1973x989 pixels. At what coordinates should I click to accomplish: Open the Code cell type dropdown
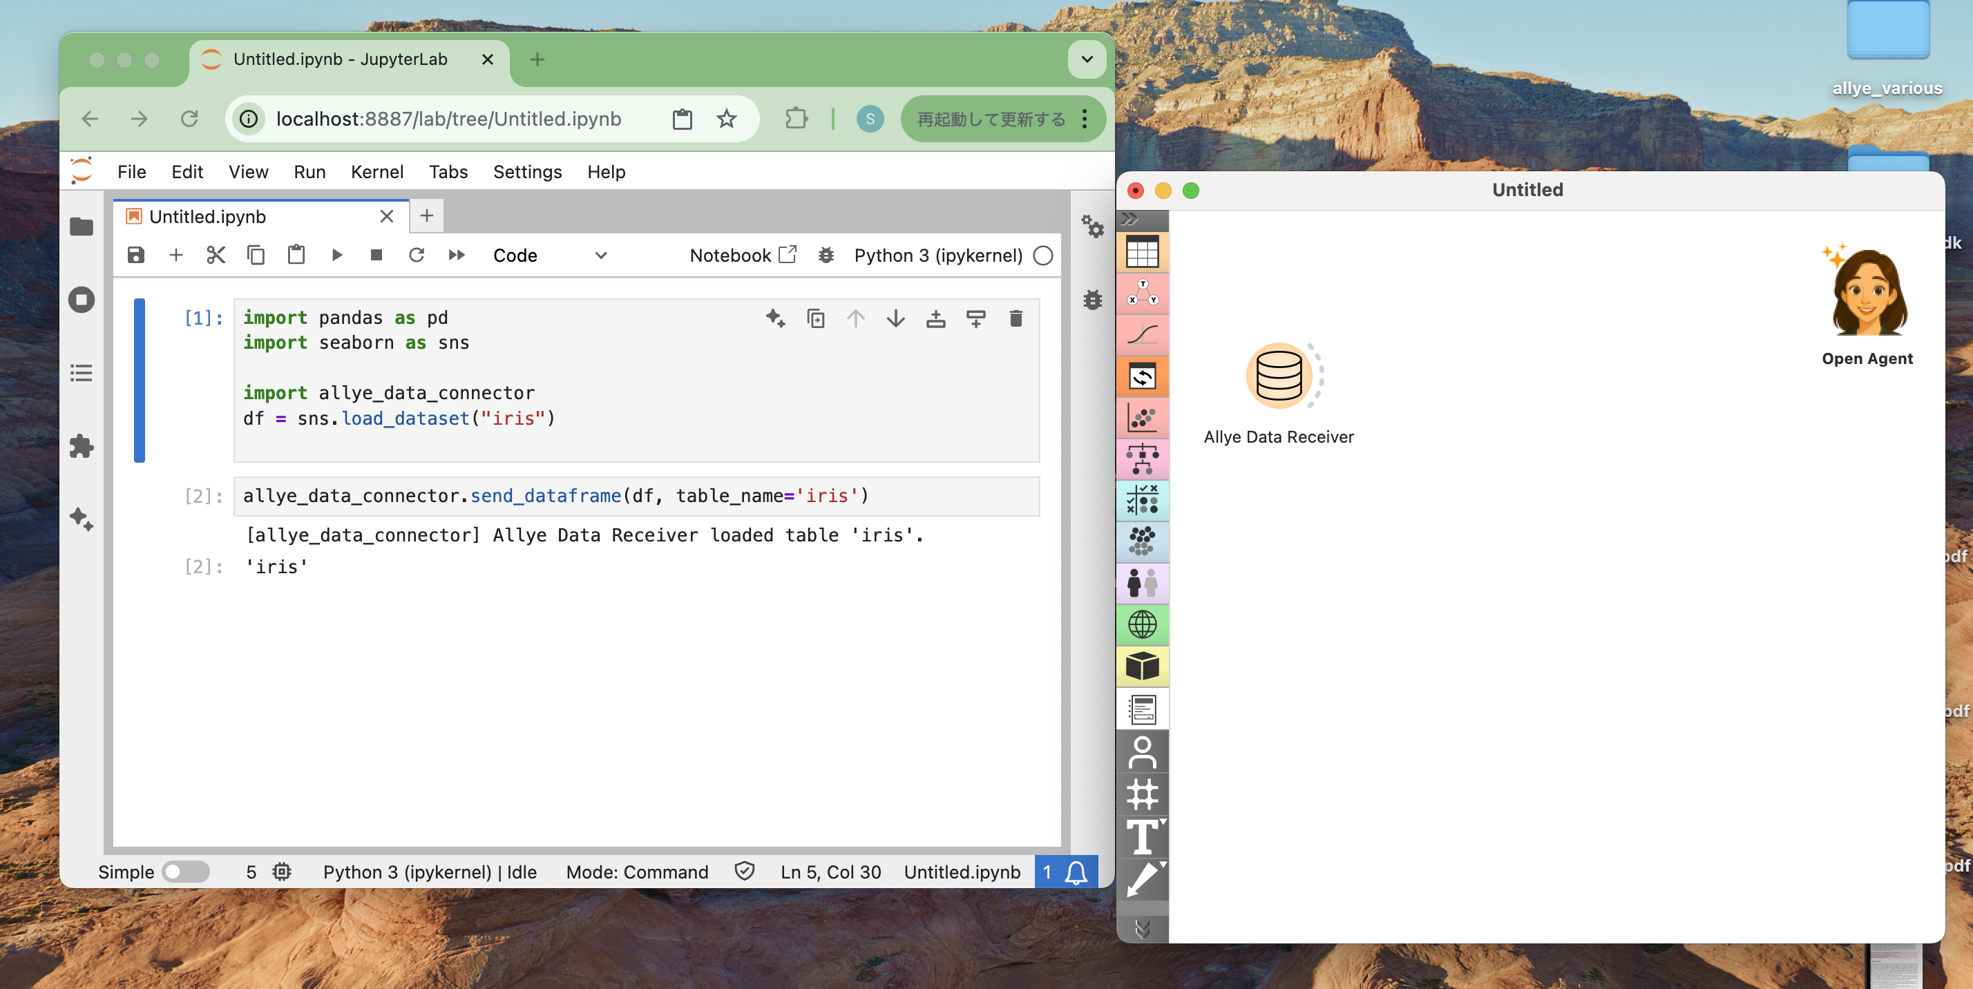pyautogui.click(x=549, y=256)
